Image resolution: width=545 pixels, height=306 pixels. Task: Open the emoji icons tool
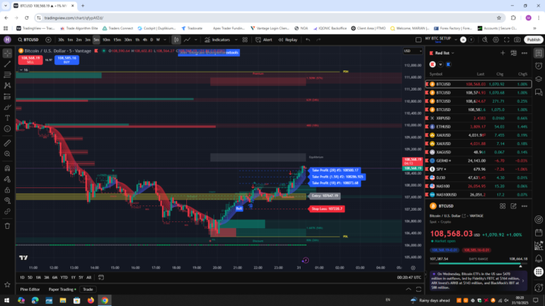point(8,128)
